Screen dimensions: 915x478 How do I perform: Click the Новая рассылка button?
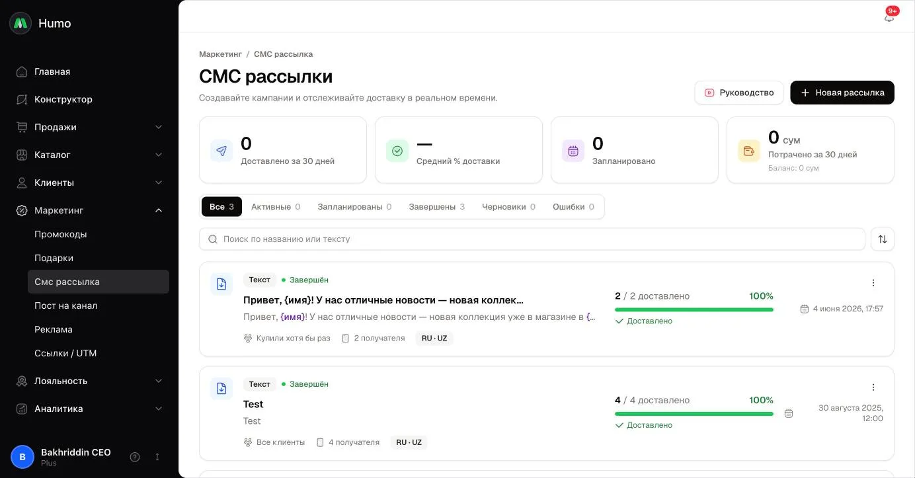click(842, 93)
